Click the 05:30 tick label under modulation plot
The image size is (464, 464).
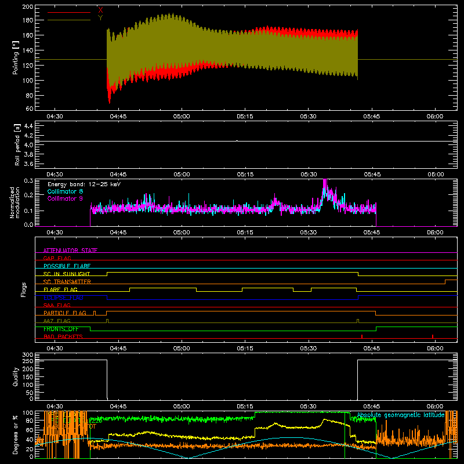[309, 233]
